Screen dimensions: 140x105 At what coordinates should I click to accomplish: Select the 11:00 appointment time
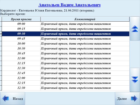(21, 58)
